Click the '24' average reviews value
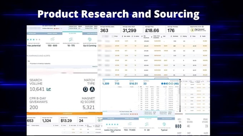The height and width of the screenshot is (136, 243). (81, 121)
